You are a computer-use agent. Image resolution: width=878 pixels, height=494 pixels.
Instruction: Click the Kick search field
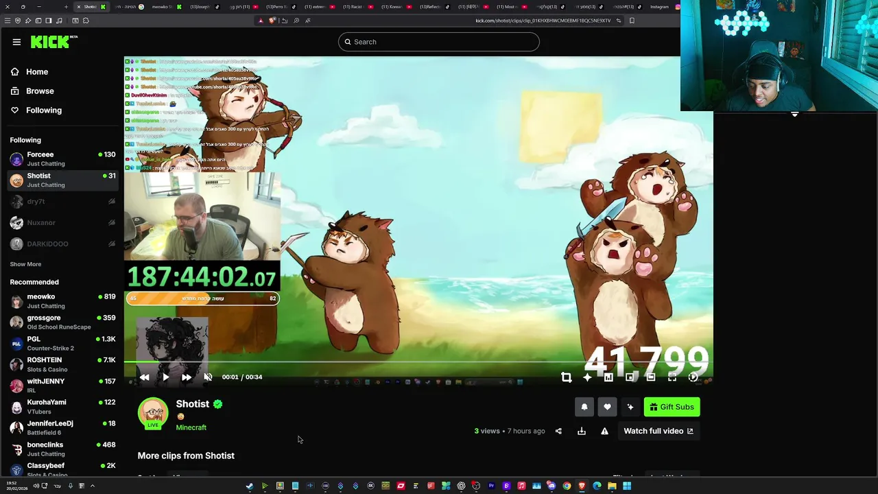(x=439, y=42)
